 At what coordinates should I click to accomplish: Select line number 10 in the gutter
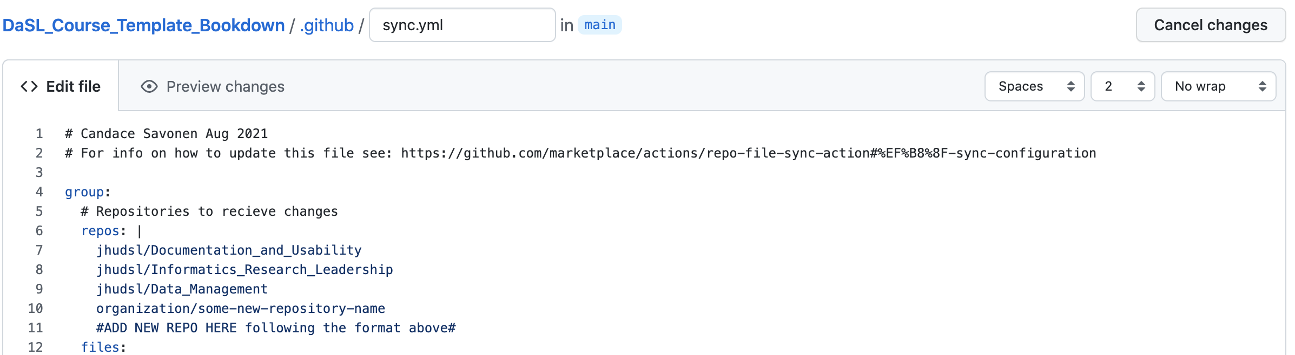click(35, 309)
